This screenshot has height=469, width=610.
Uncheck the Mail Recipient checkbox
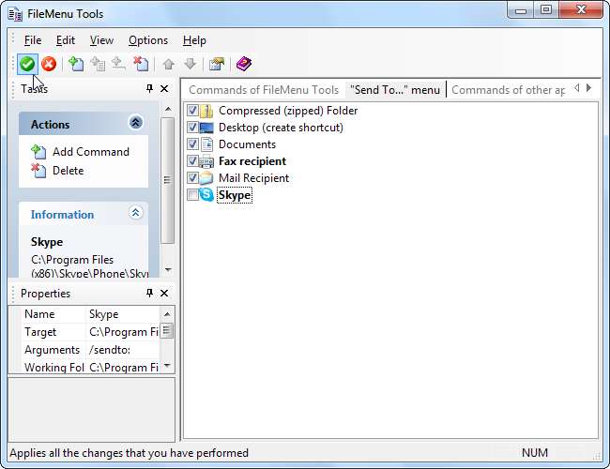pos(192,177)
